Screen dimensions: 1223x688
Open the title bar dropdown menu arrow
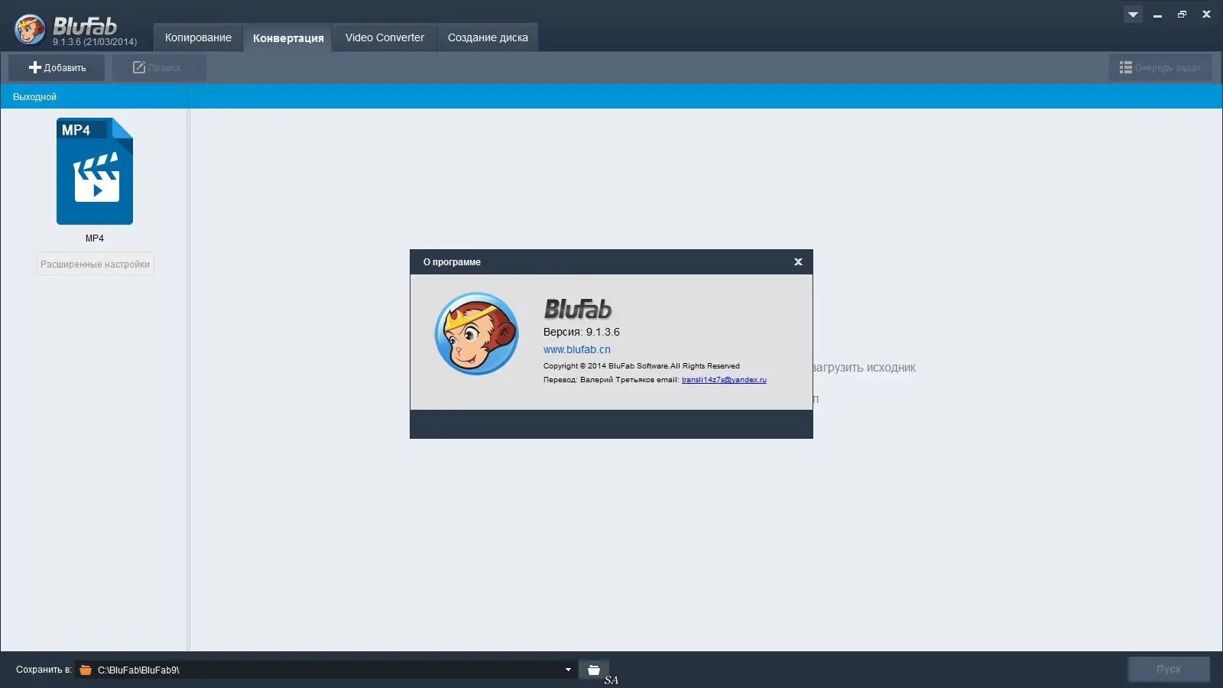(1133, 15)
